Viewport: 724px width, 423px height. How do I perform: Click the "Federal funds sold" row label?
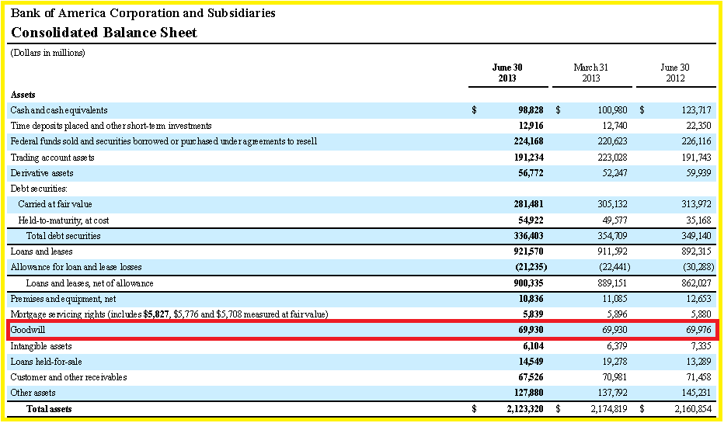[163, 141]
